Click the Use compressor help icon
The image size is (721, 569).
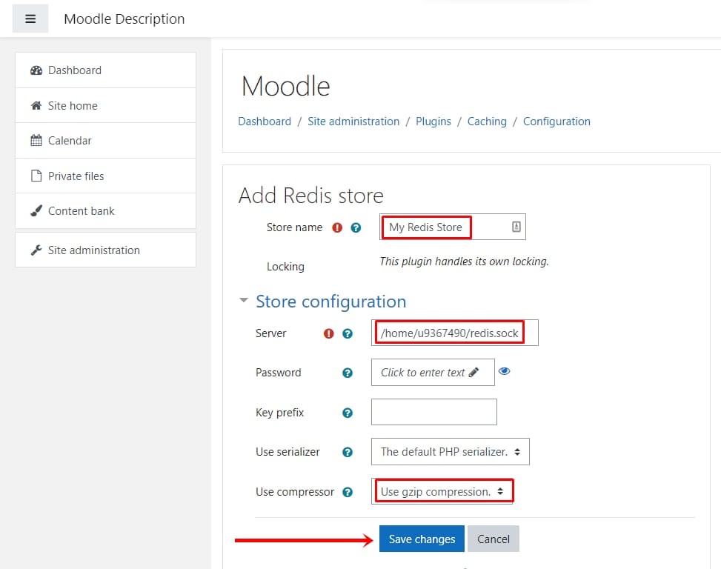point(348,492)
